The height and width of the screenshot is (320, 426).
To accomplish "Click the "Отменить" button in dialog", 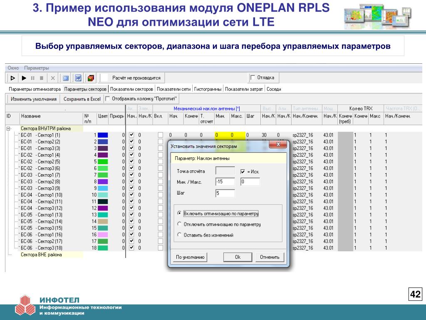I will [x=270, y=257].
